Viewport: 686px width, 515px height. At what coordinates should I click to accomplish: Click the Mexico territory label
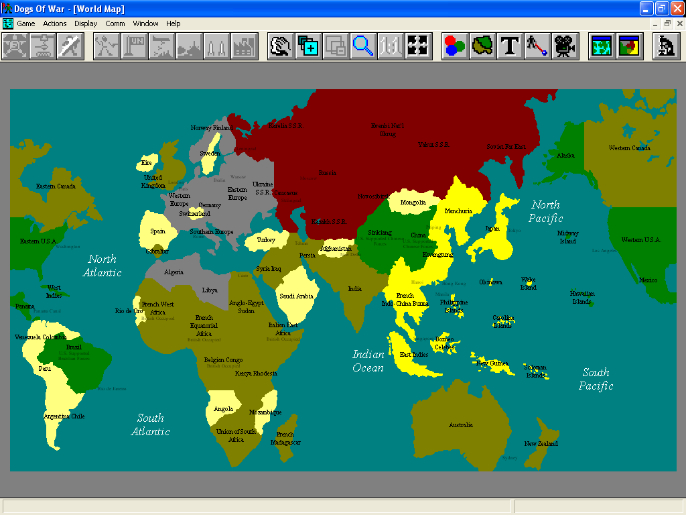coord(648,280)
